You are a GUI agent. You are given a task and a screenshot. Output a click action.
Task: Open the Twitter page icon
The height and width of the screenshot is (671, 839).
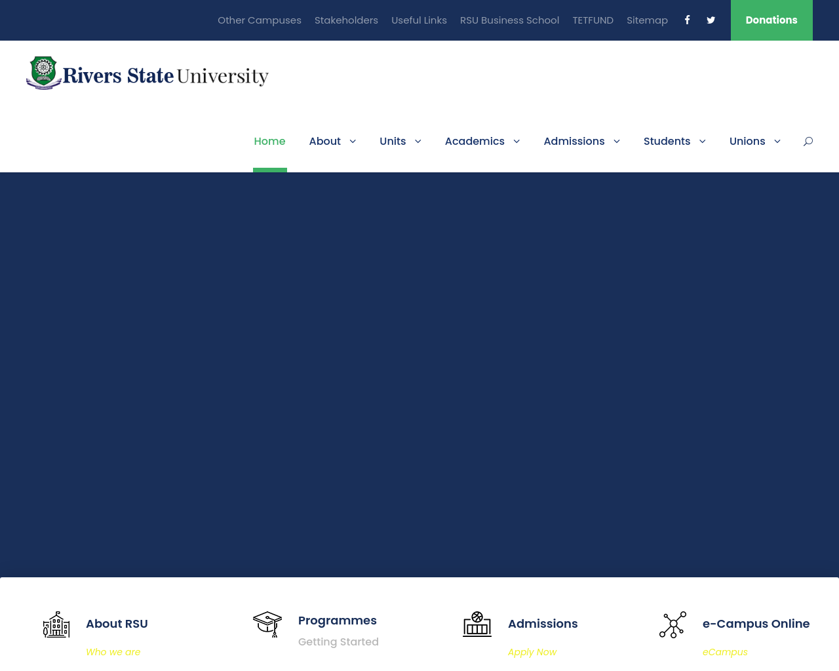point(711,20)
